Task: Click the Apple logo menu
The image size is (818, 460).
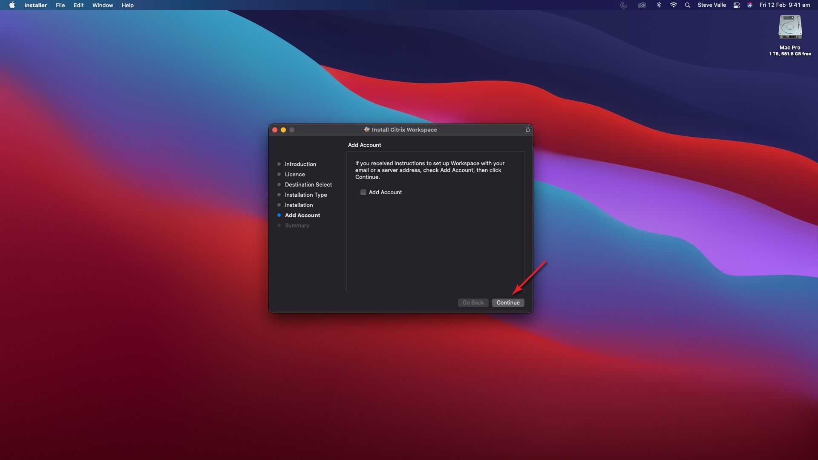Action: 12,5
